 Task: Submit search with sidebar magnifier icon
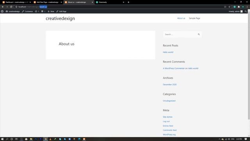199,34
